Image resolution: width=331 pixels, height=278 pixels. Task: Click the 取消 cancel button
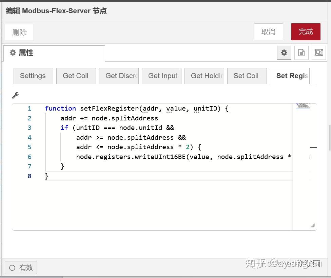point(268,31)
